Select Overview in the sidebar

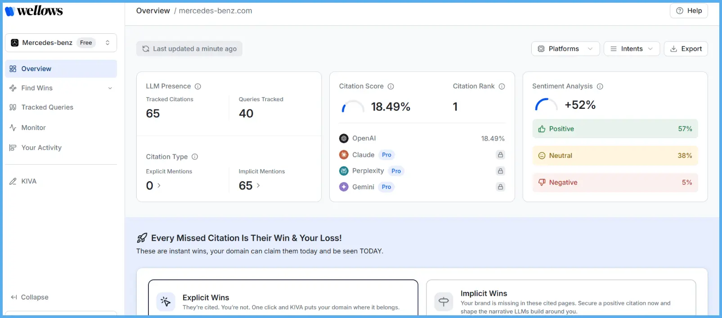pos(61,69)
